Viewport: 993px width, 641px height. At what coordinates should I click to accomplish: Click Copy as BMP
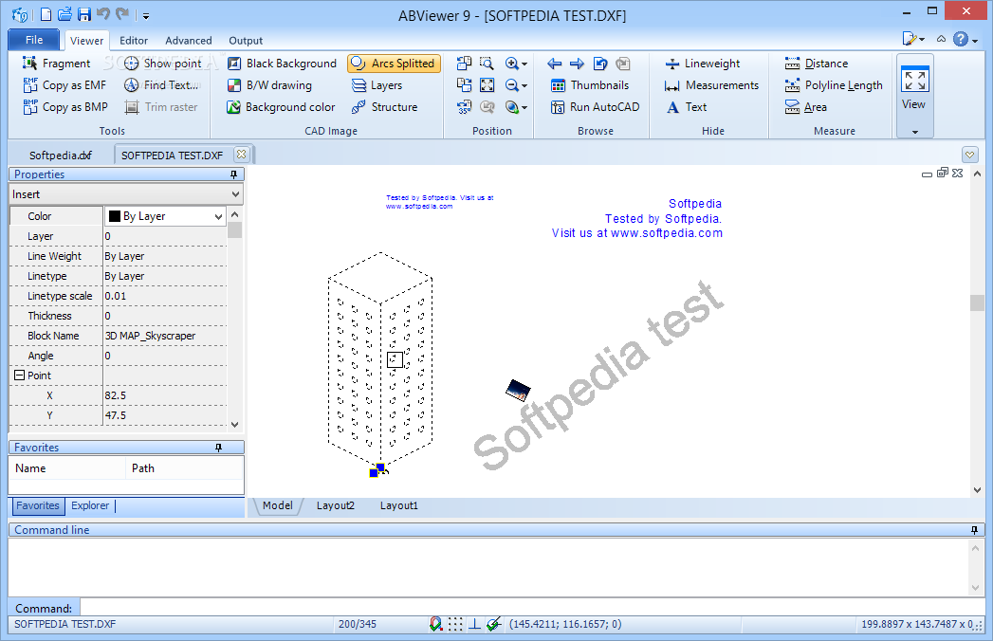coord(65,107)
